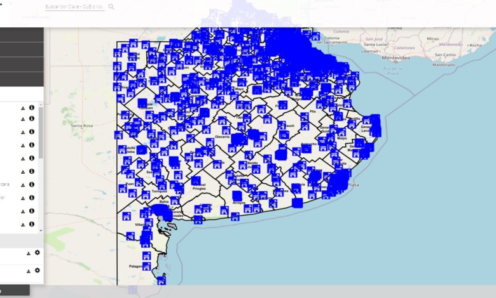Click the 'Olavarría' district label

point(222,137)
